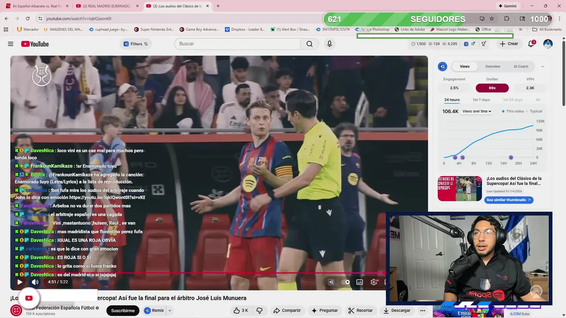Screen dimensions: 566x318
Task: Click the 69x Outlier badge
Action: pos(492,88)
